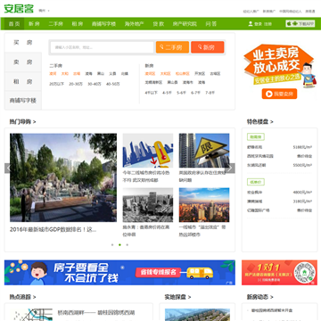The width and height of the screenshot is (321, 321).
Task: Click the 安居客 logo
Action: (19, 9)
